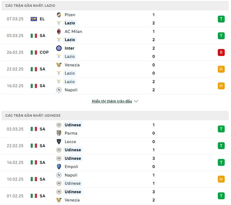The width and height of the screenshot is (231, 205).
Task: Expand more matches with the chevron arrow
Action: click(136, 101)
